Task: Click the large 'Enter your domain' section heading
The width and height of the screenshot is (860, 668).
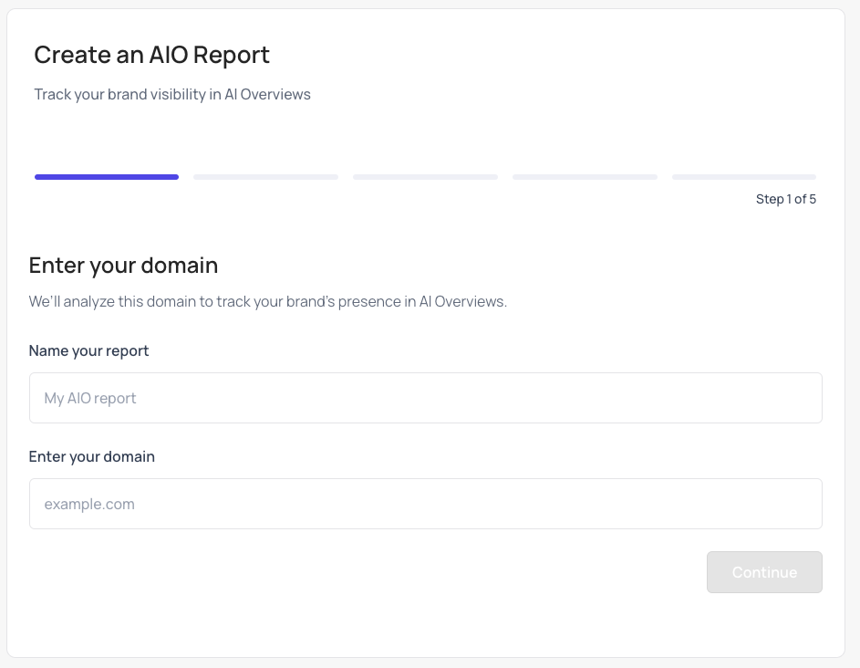Action: pyautogui.click(x=123, y=266)
